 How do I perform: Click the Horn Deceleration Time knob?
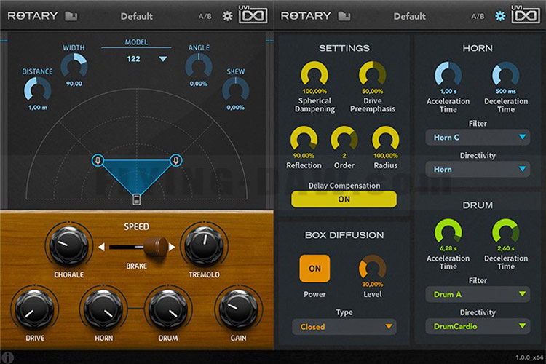(506, 74)
